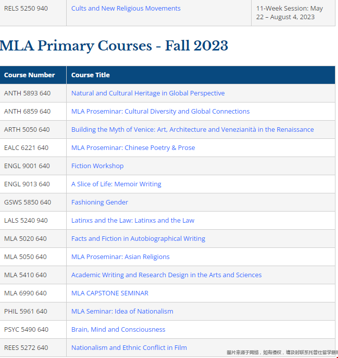Open MLA Seminar: Idea of Nationalism
This screenshot has height=358, width=338.
122,312
